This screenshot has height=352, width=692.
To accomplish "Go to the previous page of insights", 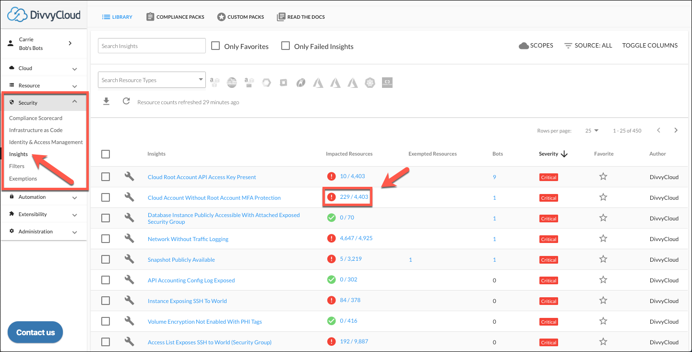I will 658,131.
